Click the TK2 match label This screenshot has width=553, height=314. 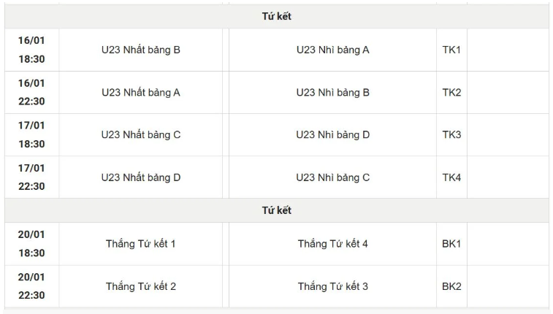451,92
